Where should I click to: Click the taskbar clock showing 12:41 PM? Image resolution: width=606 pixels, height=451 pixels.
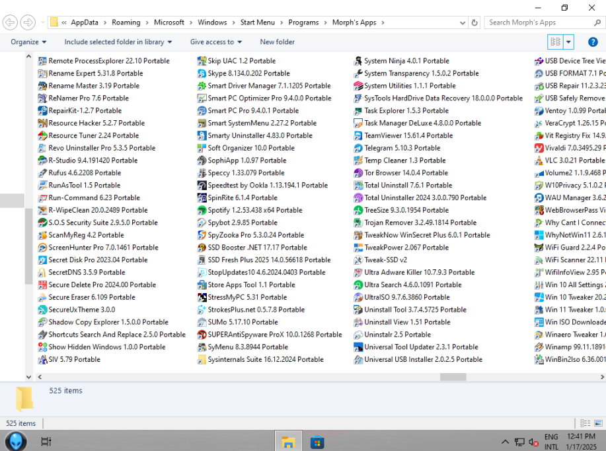click(581, 442)
